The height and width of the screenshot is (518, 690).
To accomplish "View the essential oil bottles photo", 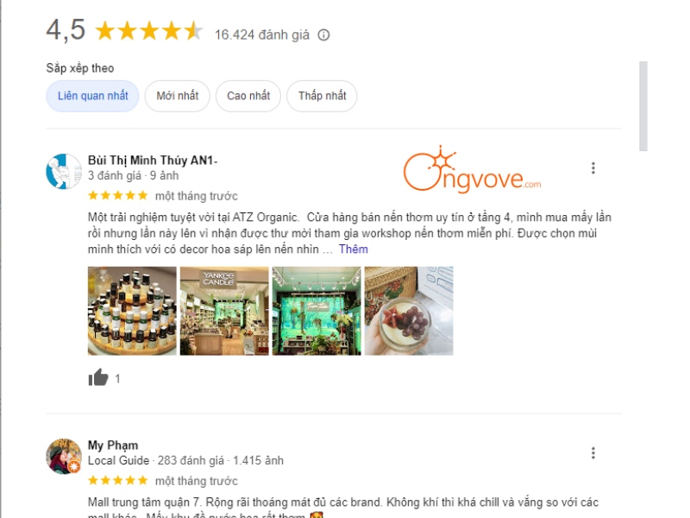I will point(132,311).
